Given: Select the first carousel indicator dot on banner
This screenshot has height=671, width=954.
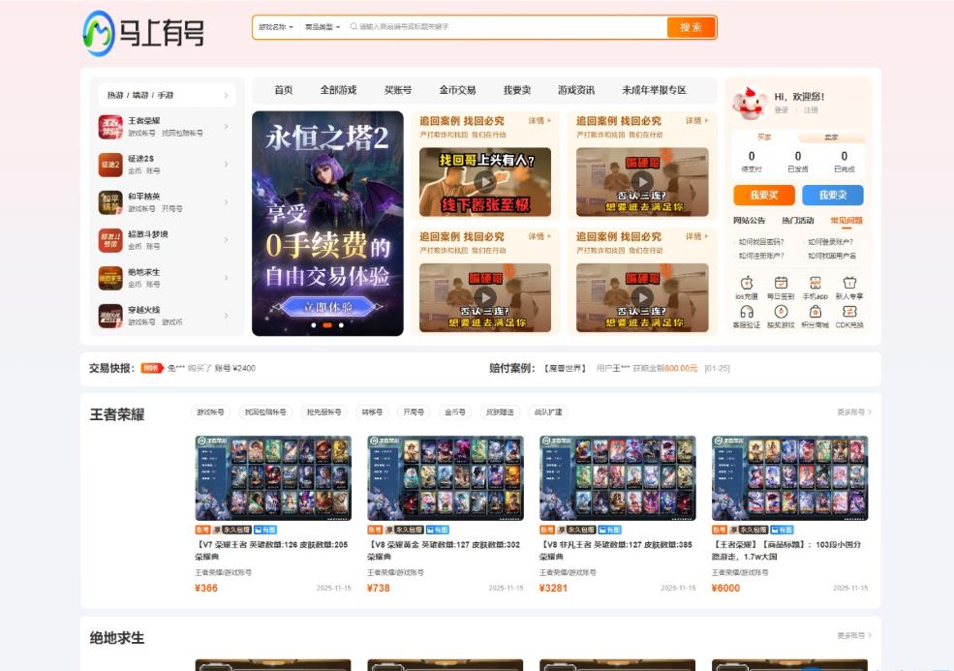Looking at the screenshot, I should pos(313,325).
